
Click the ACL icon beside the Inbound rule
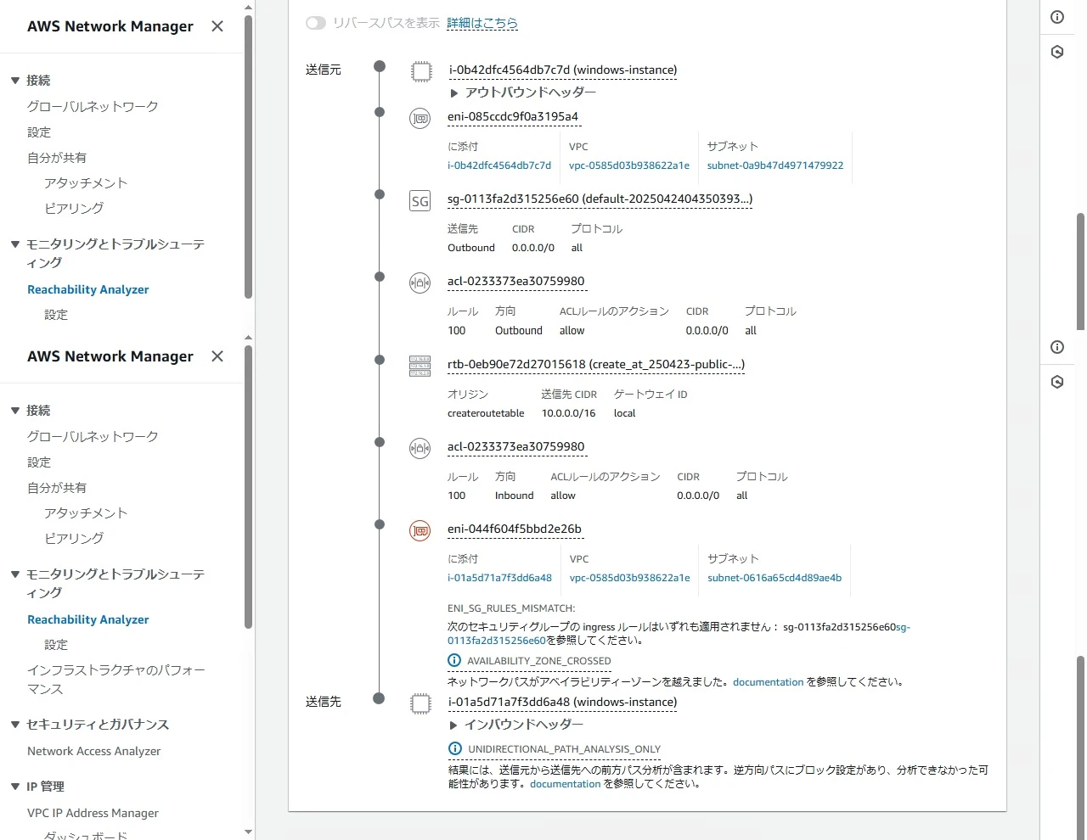(420, 448)
